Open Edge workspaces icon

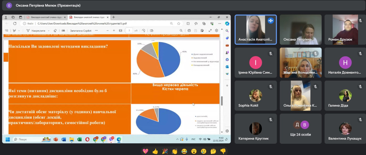[13, 17]
